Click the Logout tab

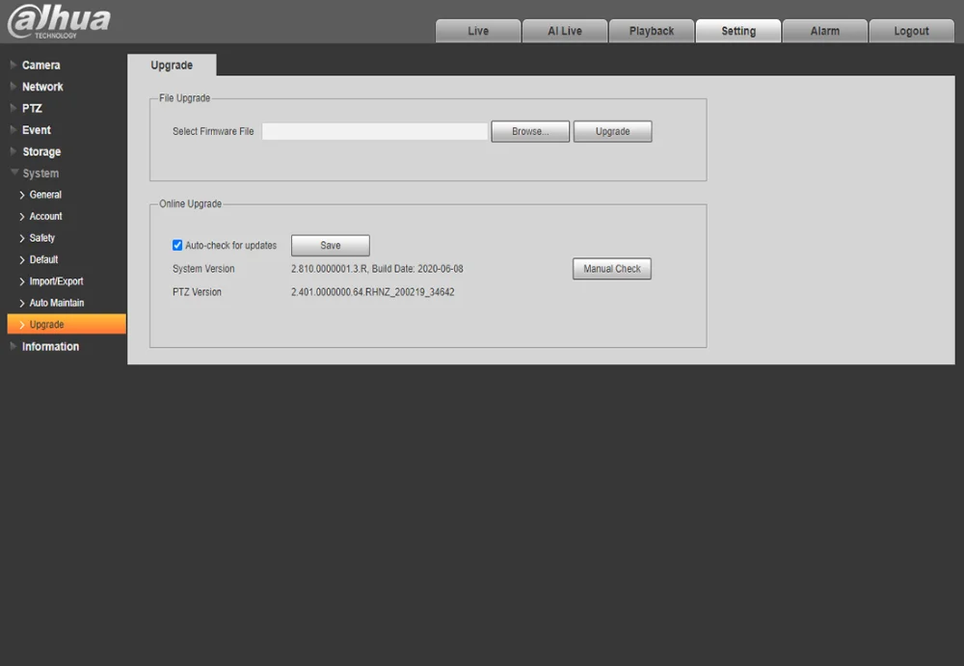click(x=911, y=31)
